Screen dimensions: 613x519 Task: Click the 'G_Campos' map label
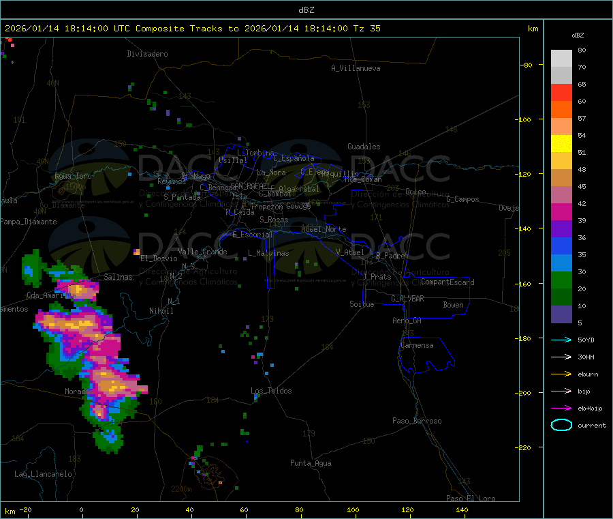click(462, 199)
